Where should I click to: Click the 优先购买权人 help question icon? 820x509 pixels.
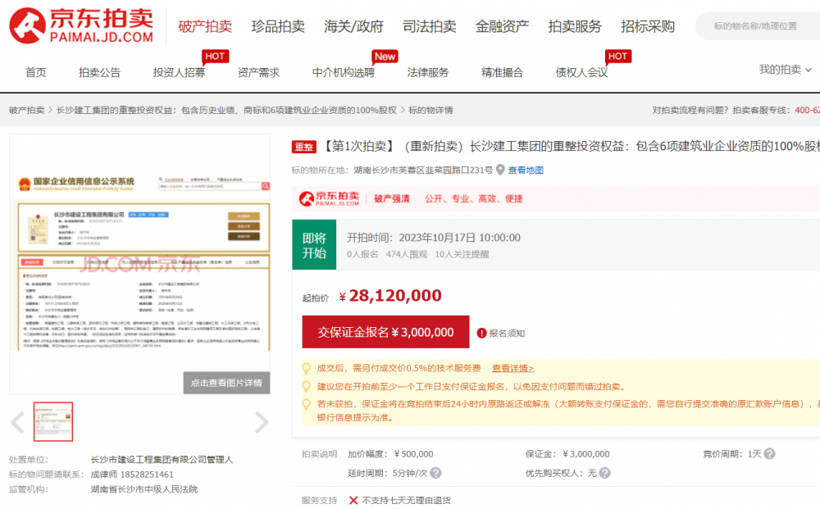pos(604,473)
